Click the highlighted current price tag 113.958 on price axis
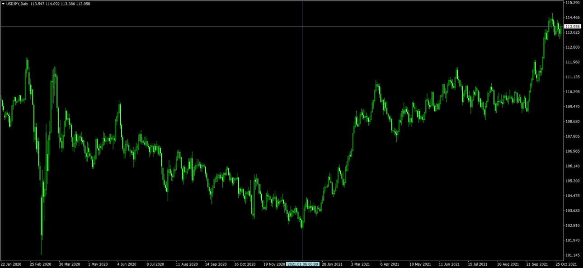583x268 pixels. (573, 27)
